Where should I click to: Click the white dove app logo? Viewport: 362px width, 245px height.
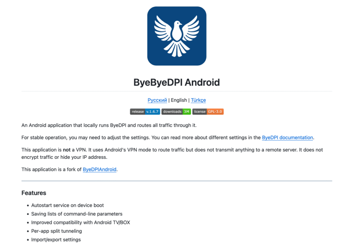[x=177, y=36]
